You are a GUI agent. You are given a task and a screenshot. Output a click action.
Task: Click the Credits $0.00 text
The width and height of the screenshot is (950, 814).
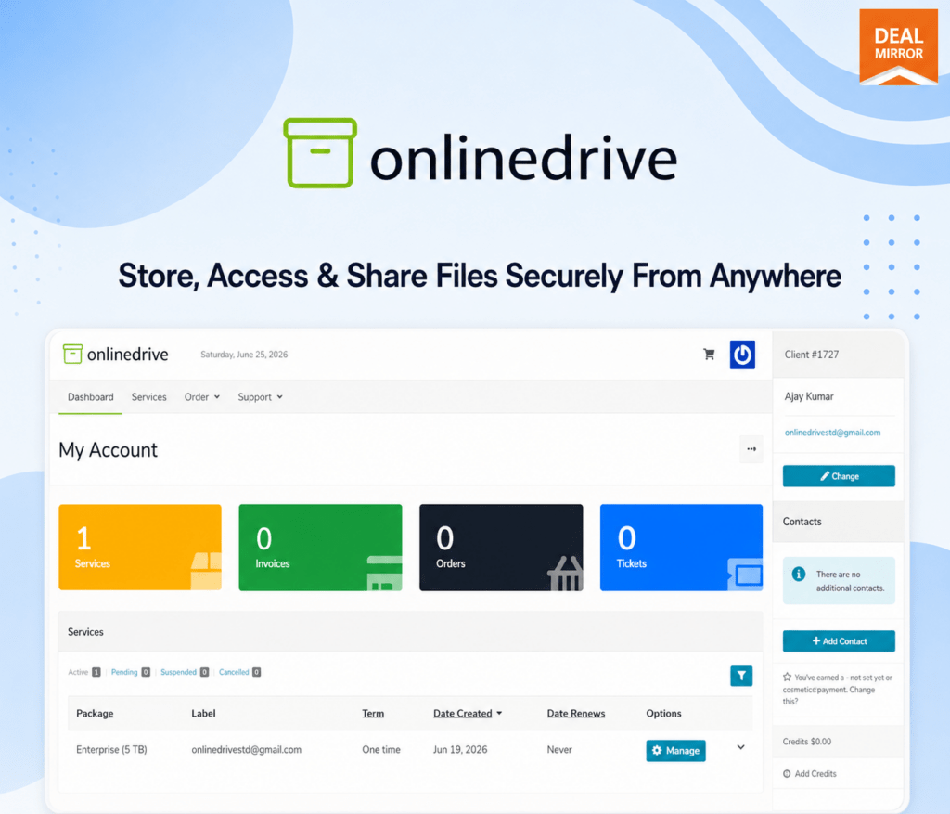pos(806,742)
